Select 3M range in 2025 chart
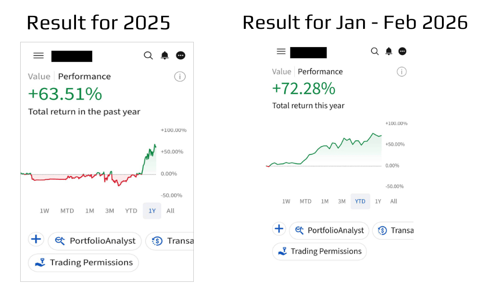This screenshot has width=491, height=291. (x=110, y=211)
